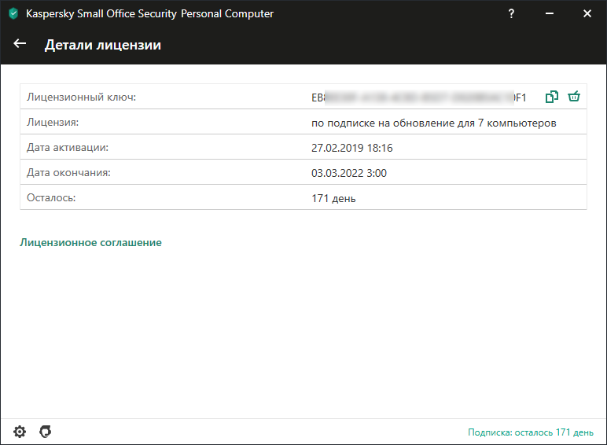This screenshot has height=445, width=607.
Task: Click the Лицензионный ключ: label
Action: [81, 97]
